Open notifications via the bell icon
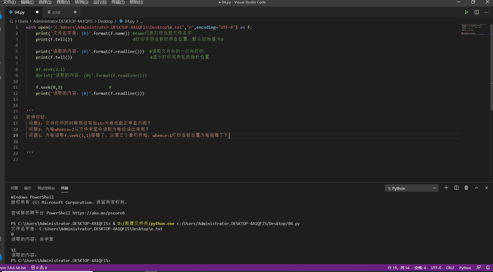The image size is (493, 272). 488,268
